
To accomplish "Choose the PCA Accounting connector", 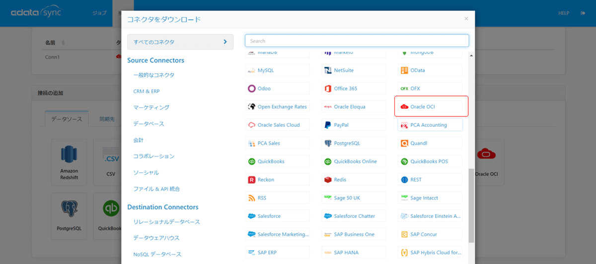I will [x=430, y=125].
